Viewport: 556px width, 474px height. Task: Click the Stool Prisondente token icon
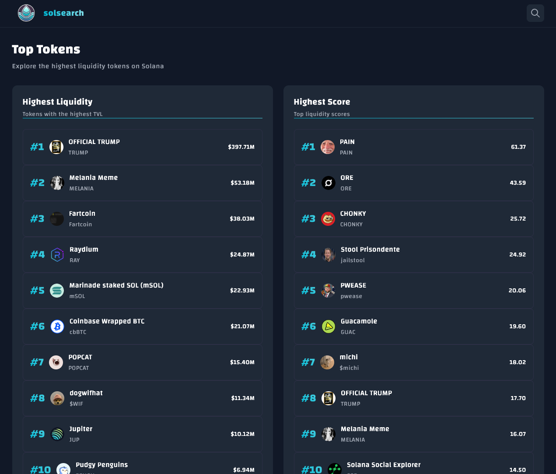(x=329, y=255)
